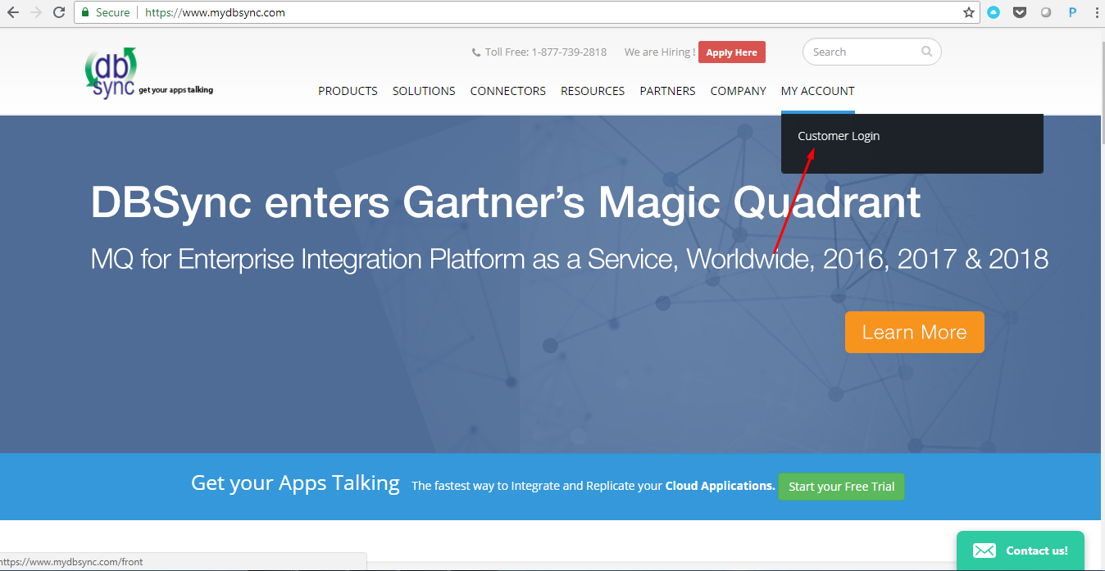This screenshot has height=571, width=1105.
Task: Click the blue cloud extension icon
Action: pos(994,12)
